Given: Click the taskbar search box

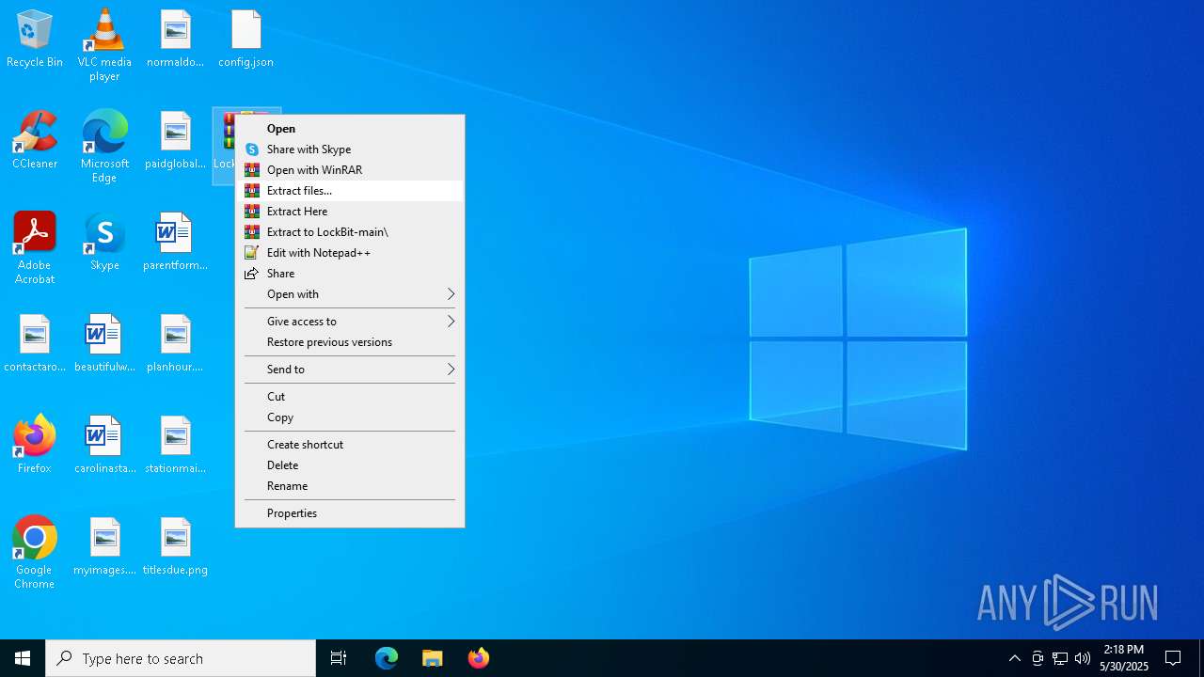Looking at the screenshot, I should pyautogui.click(x=181, y=658).
